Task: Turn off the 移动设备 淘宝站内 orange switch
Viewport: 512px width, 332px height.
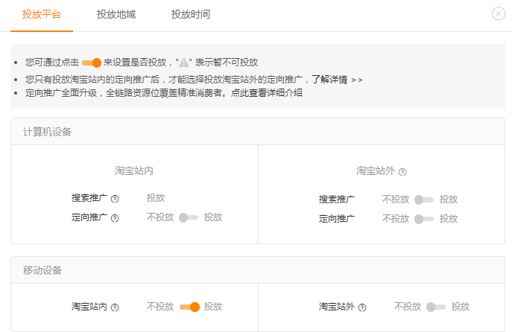Action: [190, 307]
